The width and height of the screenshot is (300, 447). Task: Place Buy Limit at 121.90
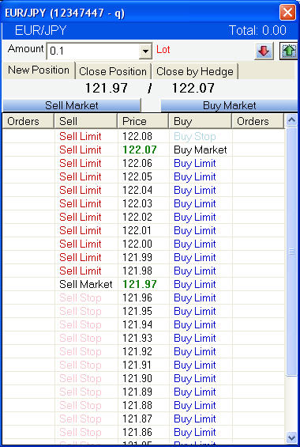(195, 378)
